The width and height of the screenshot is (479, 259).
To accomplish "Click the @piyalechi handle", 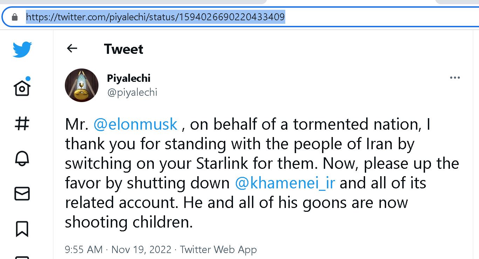I will [132, 93].
